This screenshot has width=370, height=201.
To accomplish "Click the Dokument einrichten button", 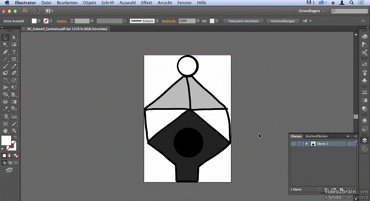I will pos(243,21).
